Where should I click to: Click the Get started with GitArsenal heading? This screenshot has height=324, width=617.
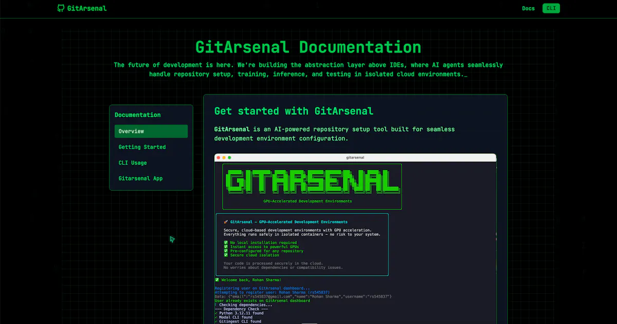[x=294, y=111]
